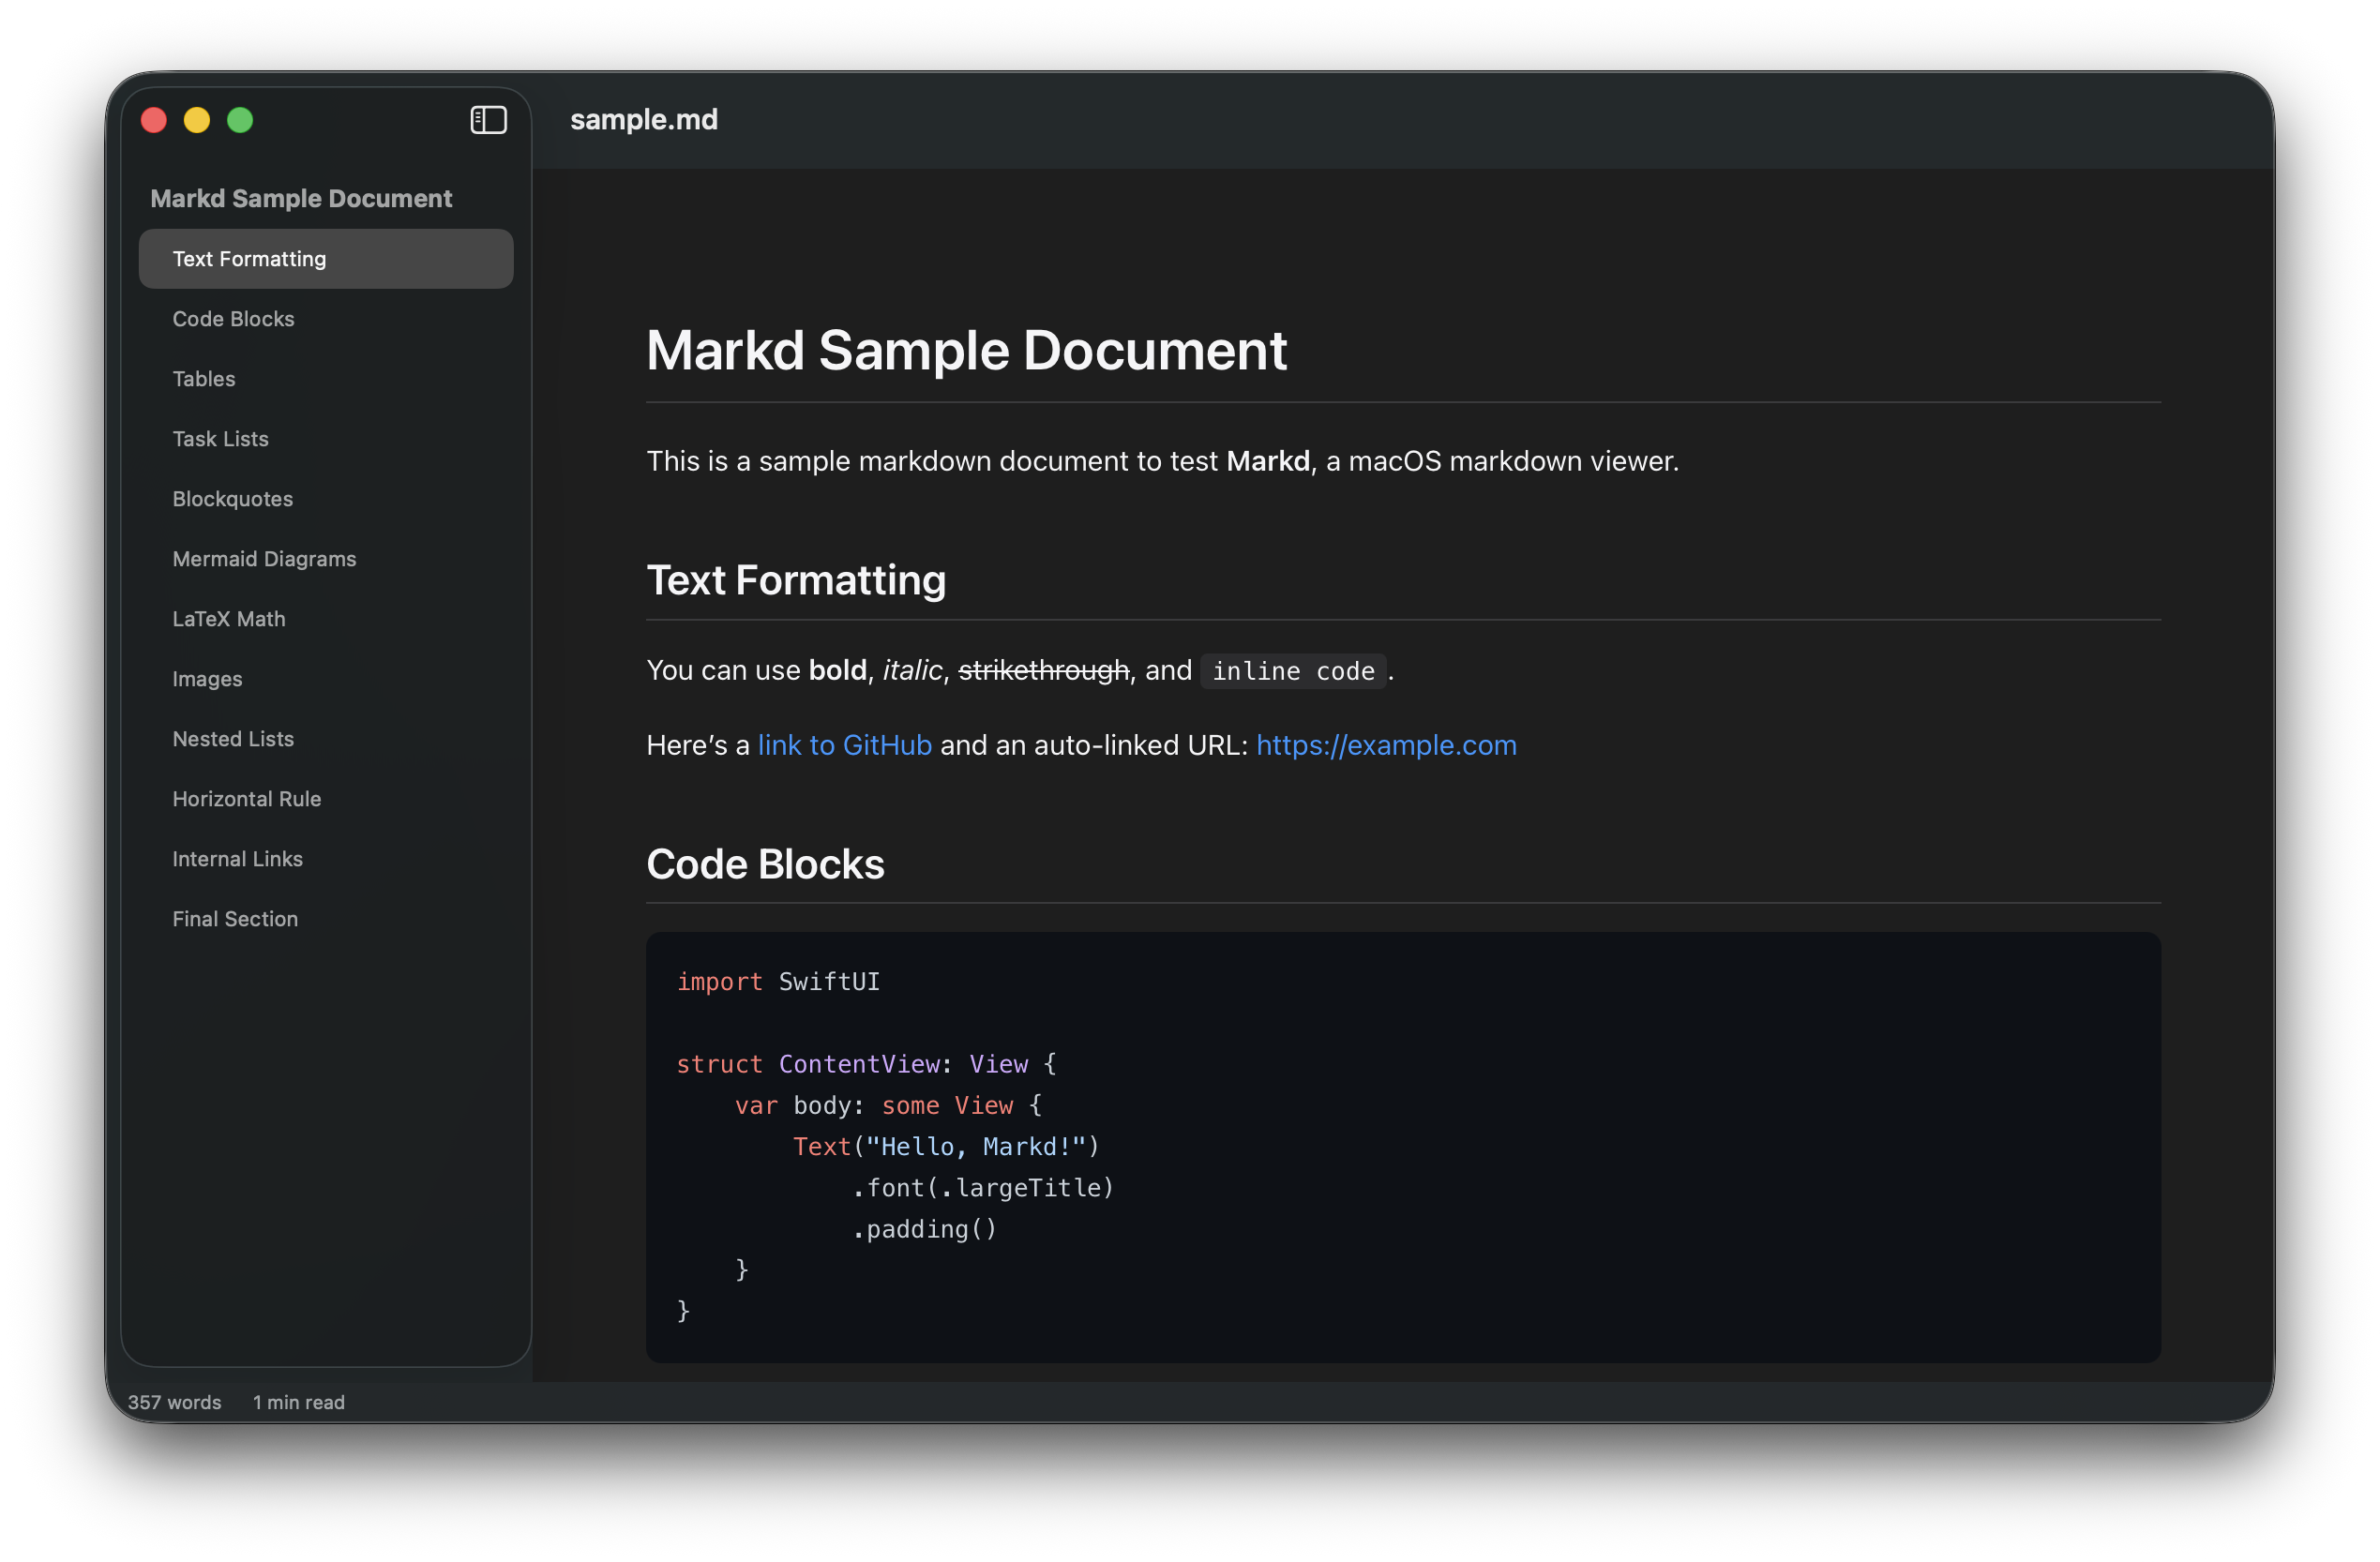Navigate to Code Blocks section
The width and height of the screenshot is (2380, 1562).
pyautogui.click(x=233, y=318)
